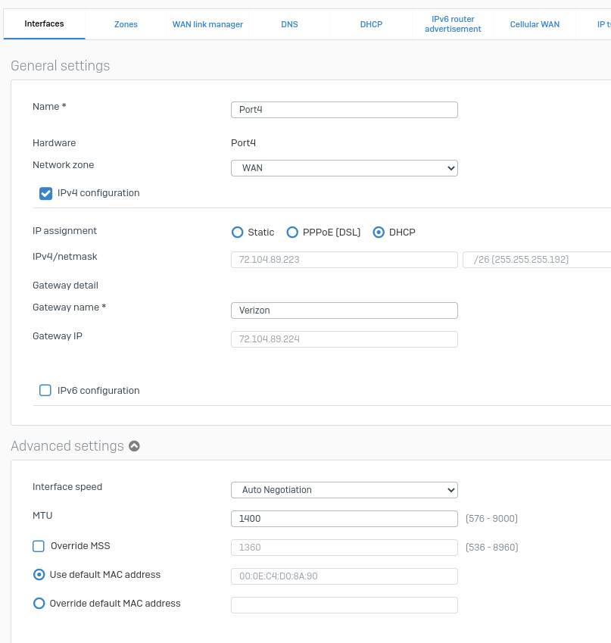Click the General settings heading

[61, 66]
